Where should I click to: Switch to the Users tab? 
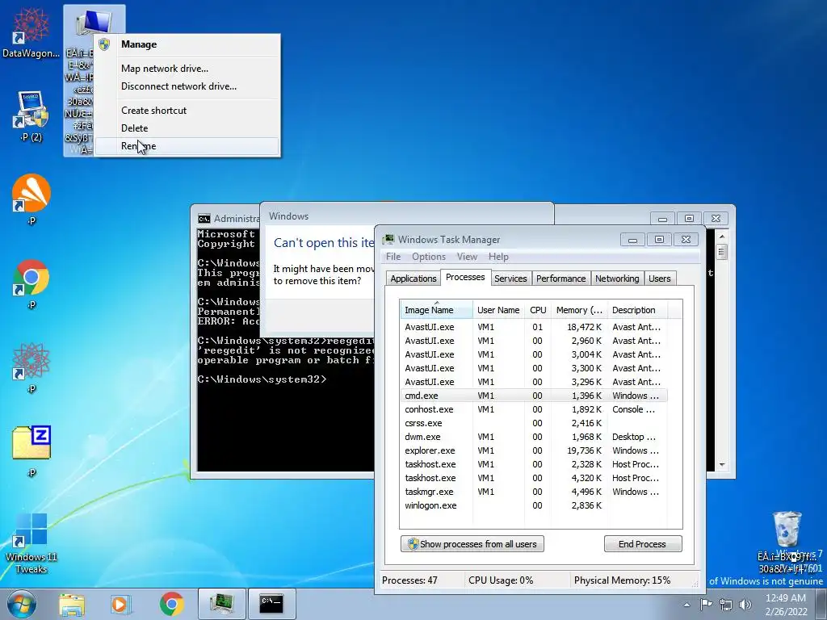tap(660, 279)
